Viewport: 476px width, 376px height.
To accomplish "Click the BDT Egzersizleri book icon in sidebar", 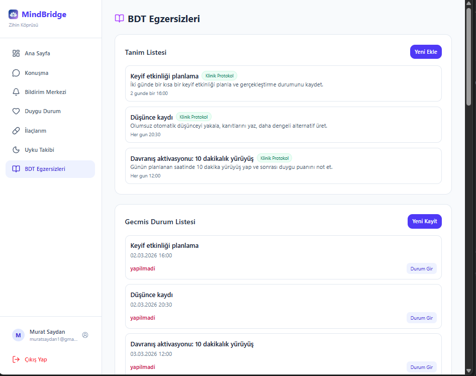I will coord(16,169).
